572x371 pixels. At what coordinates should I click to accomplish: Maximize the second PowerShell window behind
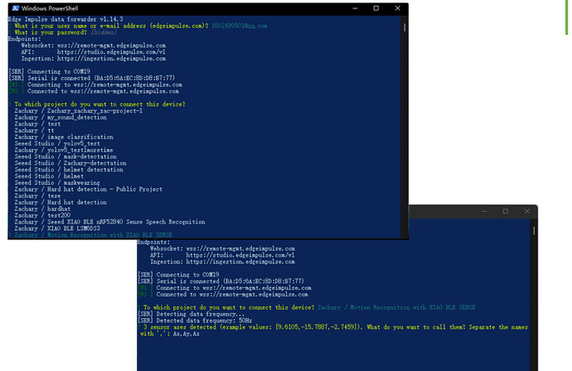tap(506, 211)
